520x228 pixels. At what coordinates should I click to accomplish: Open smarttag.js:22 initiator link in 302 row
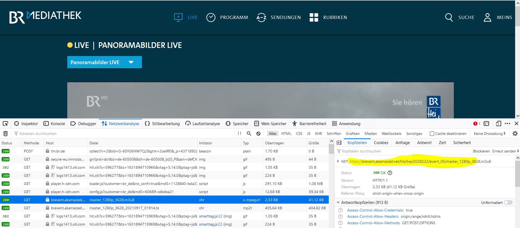[210, 216]
